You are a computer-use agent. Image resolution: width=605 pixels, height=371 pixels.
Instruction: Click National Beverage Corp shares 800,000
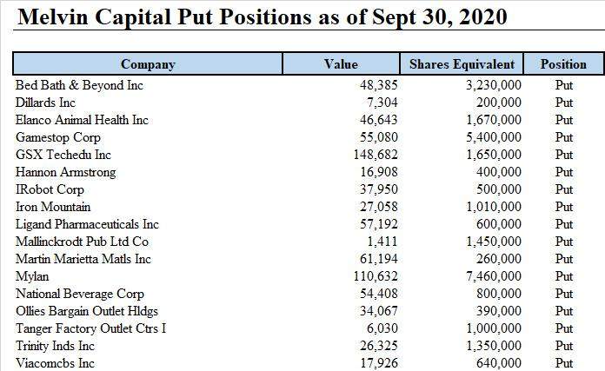click(x=498, y=294)
